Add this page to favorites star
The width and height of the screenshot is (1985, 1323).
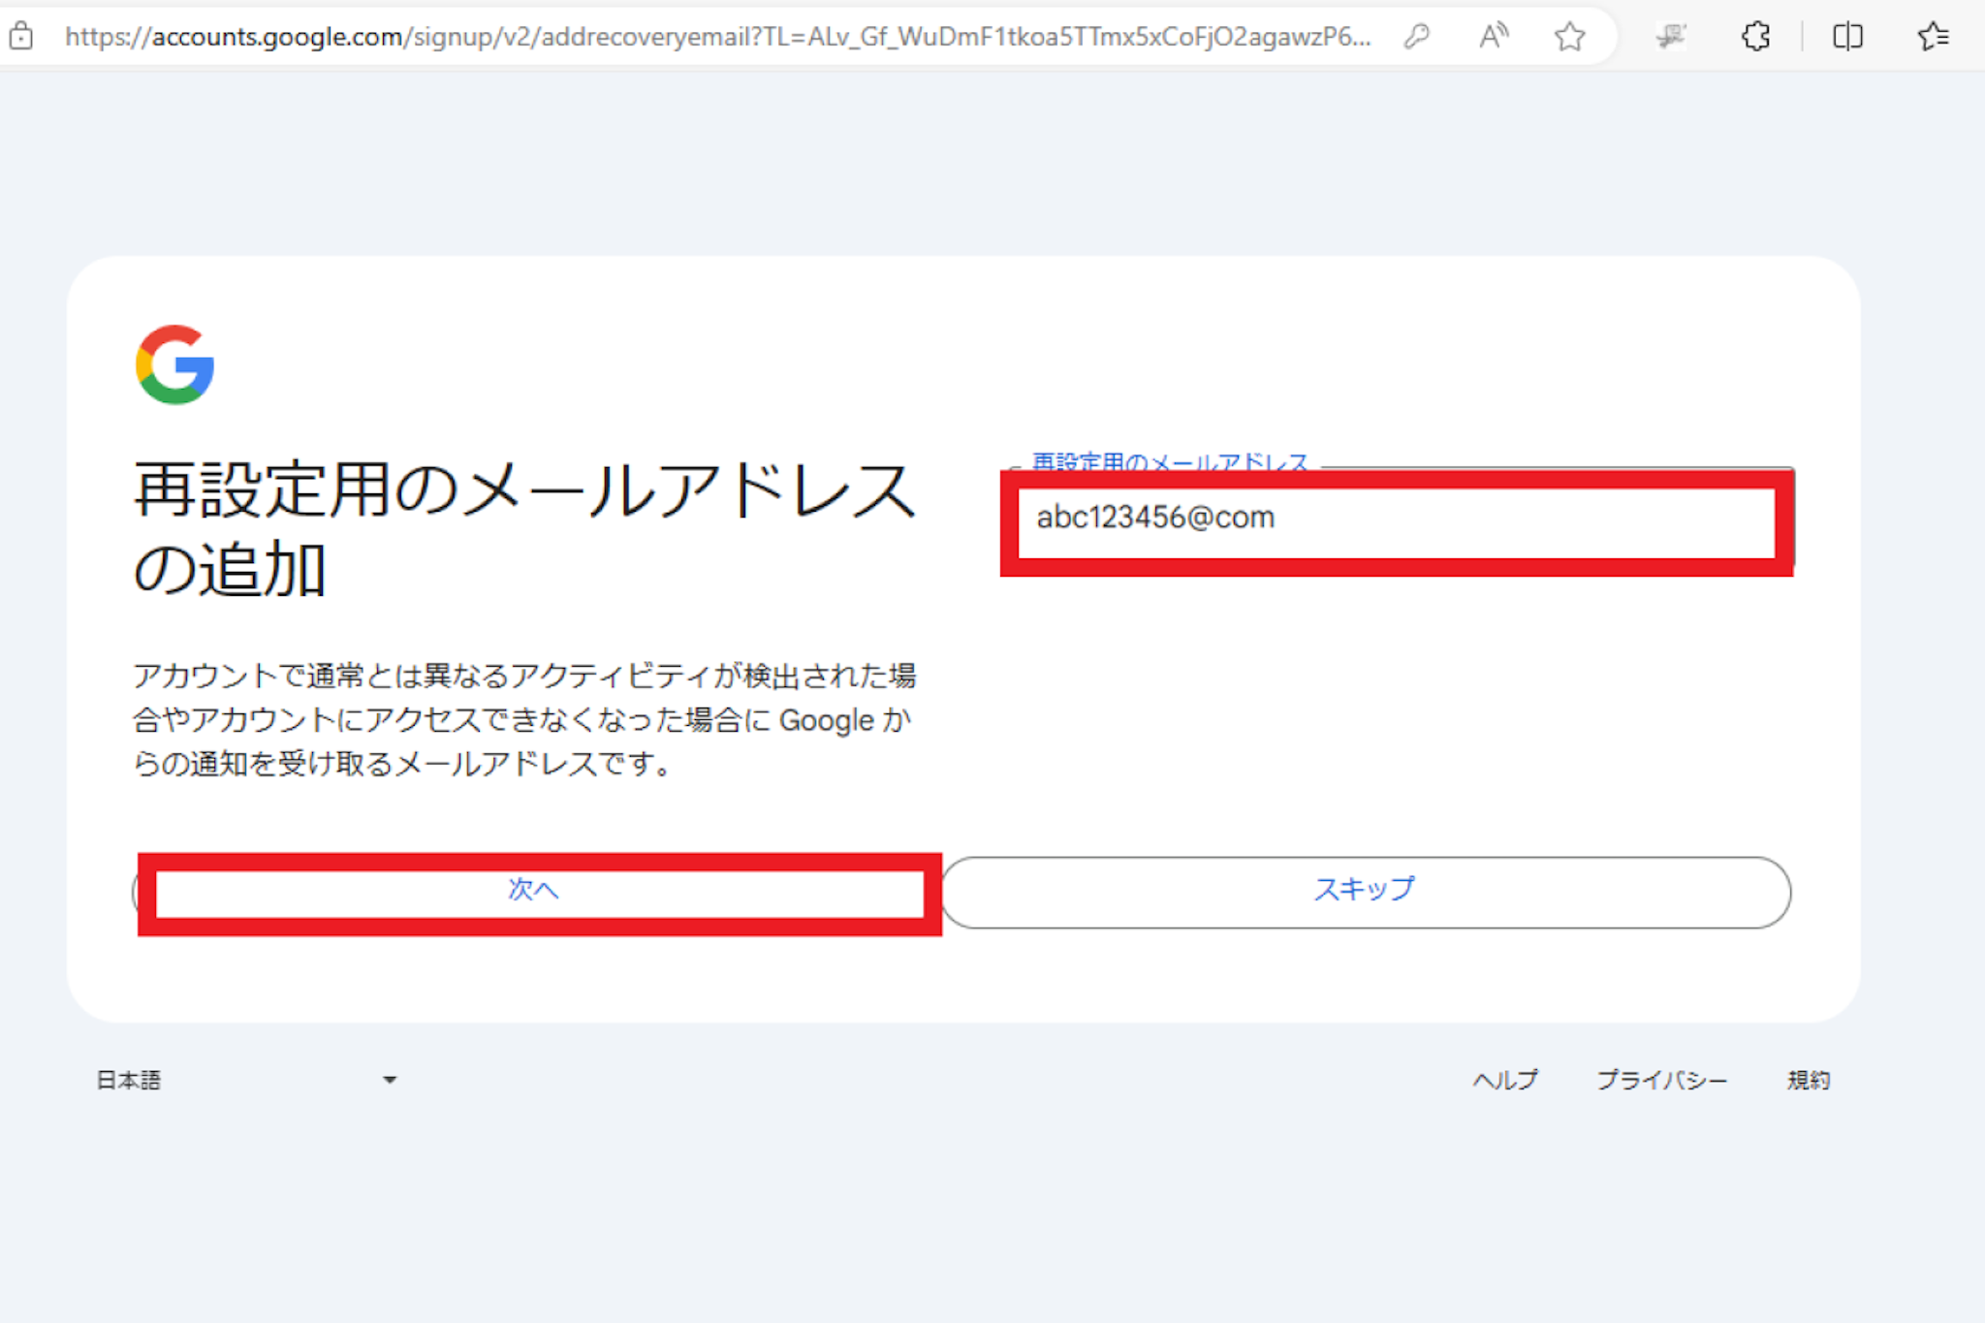1569,37
